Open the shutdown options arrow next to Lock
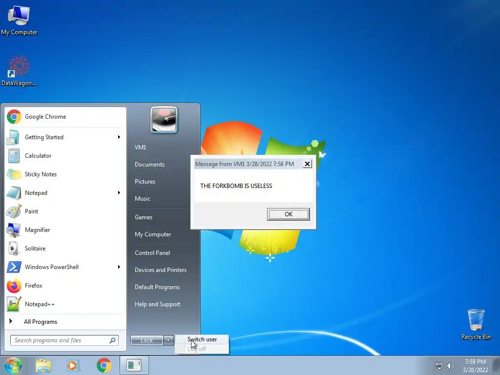 pos(168,340)
